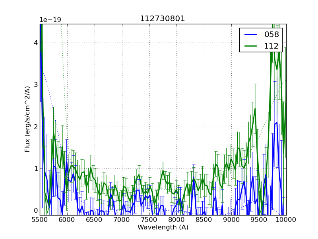
Task: Select the 6500 x-axis tick label
Action: point(95,220)
